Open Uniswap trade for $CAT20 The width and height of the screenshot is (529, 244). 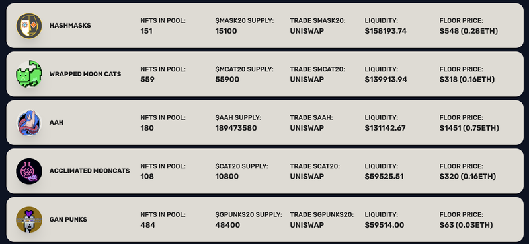tap(307, 176)
